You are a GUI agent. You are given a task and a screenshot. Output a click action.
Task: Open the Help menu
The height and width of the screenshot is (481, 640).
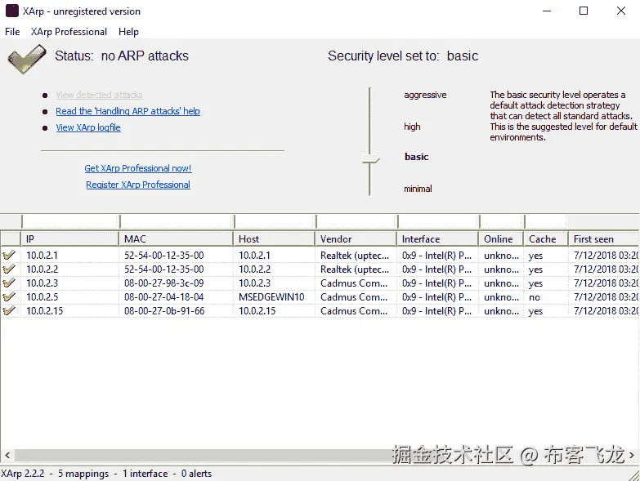128,32
